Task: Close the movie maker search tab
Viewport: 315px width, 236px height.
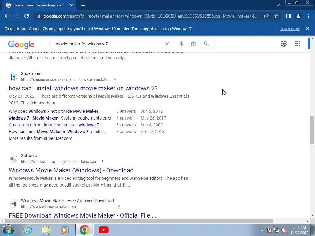Action: tap(71, 6)
